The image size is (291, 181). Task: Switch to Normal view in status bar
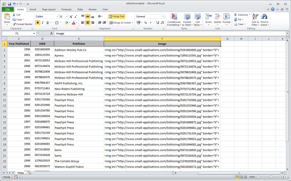(237, 177)
